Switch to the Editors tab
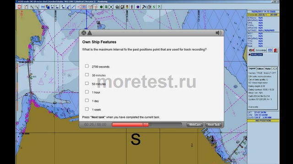This screenshot has height=164, width=293. [260, 68]
